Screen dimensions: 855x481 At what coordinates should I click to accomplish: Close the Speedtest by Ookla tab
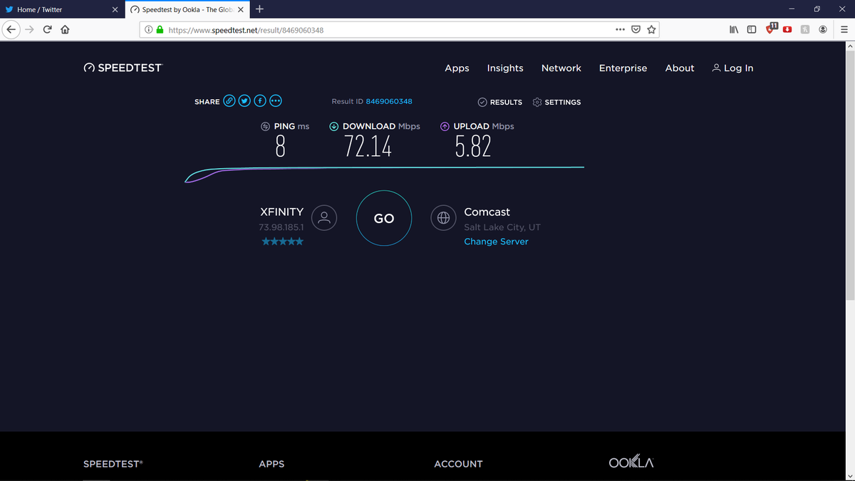click(241, 10)
